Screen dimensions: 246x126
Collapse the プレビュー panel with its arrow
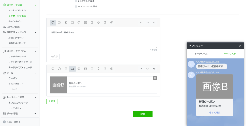(x=190, y=46)
